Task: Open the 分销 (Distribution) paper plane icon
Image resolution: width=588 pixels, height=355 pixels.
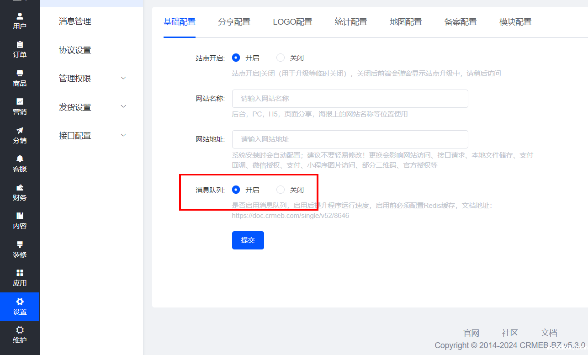Action: [x=20, y=130]
